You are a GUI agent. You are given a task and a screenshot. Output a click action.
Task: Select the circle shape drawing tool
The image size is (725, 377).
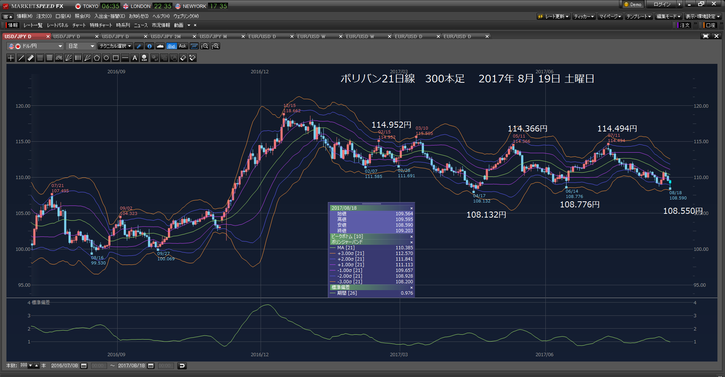[x=106, y=58]
